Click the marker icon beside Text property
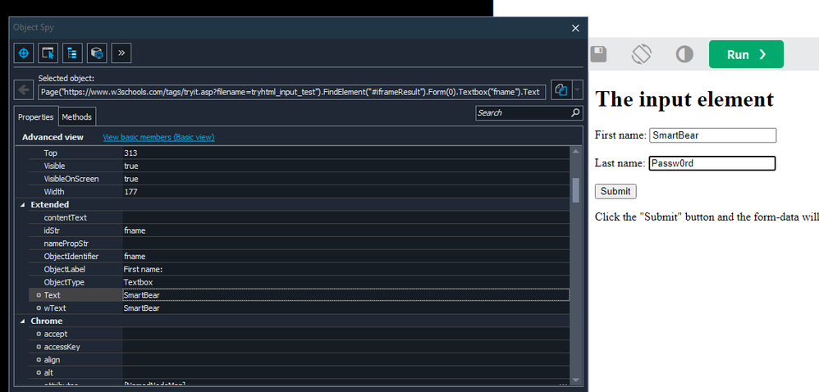The image size is (819, 392). (39, 295)
